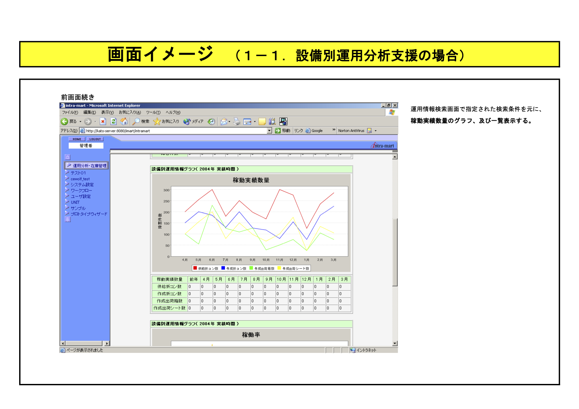Click the browser Back arrow icon
The width and height of the screenshot is (579, 409).
point(64,122)
